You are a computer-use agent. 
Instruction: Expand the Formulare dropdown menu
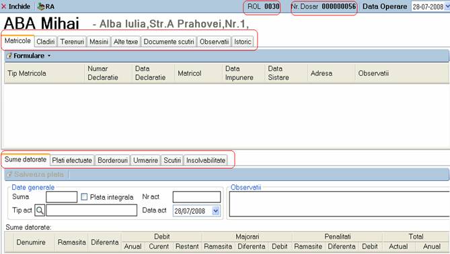[49, 56]
